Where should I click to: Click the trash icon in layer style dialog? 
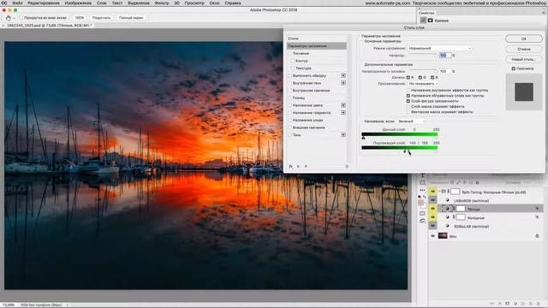pos(347,167)
